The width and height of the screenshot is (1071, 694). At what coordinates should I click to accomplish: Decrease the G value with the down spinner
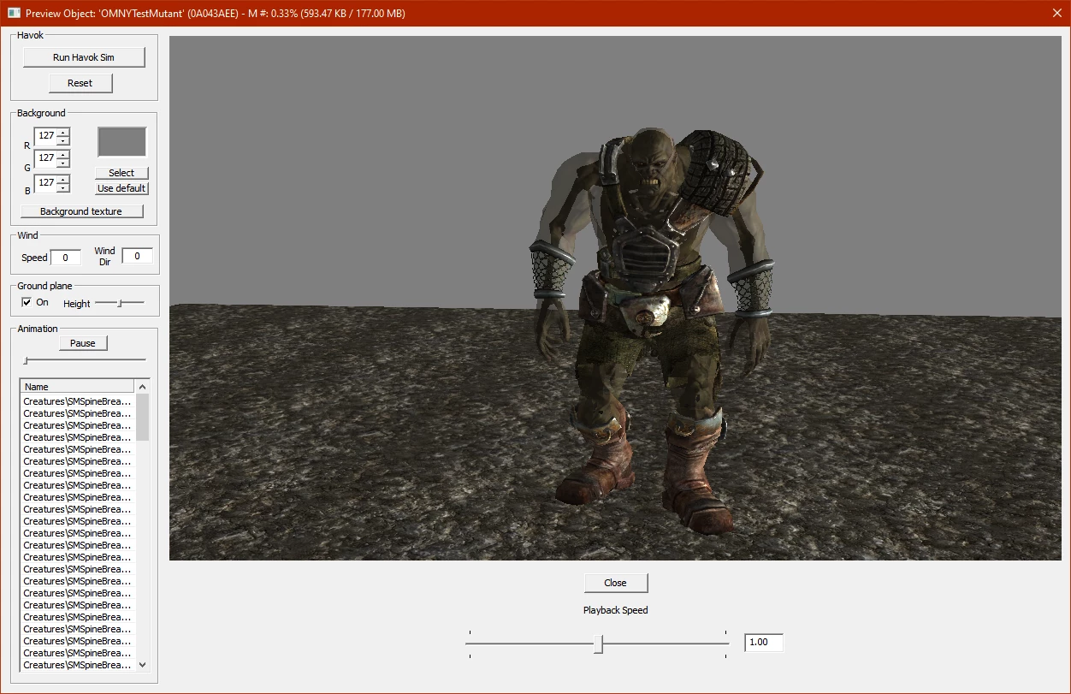tap(63, 163)
